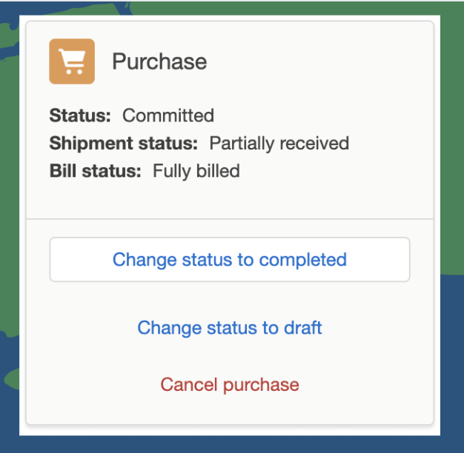Select the Partially received value

coord(279,144)
